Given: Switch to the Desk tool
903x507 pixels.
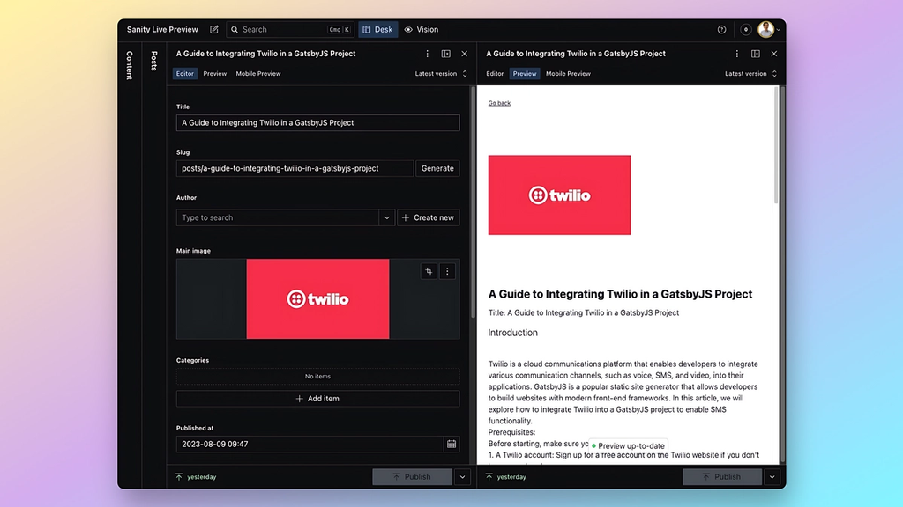Looking at the screenshot, I should (x=377, y=29).
